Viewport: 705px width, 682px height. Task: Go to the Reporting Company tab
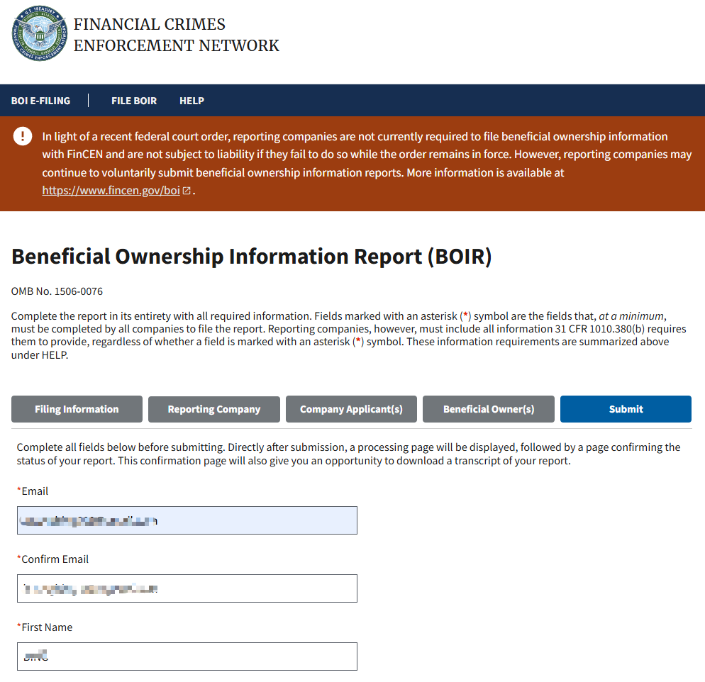tap(213, 409)
